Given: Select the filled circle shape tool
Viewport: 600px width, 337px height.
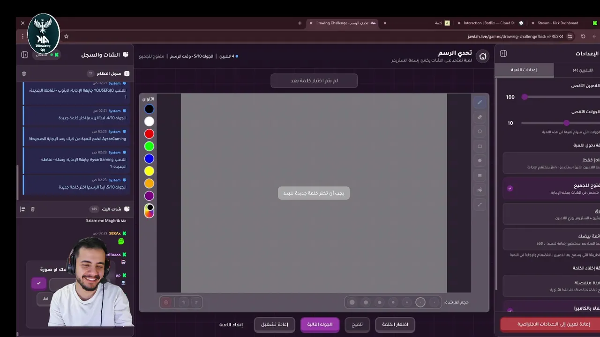Looking at the screenshot, I should coord(480,161).
